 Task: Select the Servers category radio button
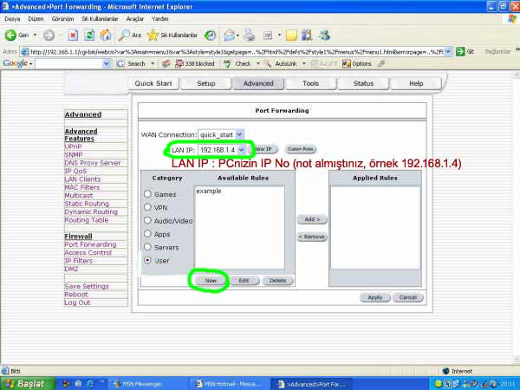point(147,247)
